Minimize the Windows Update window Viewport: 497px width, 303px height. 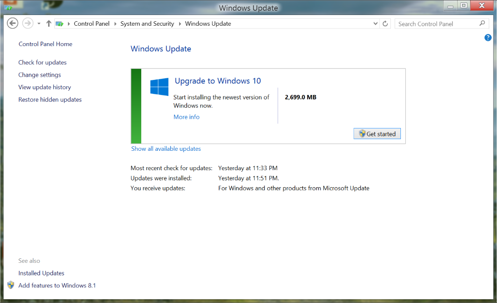(450, 6)
